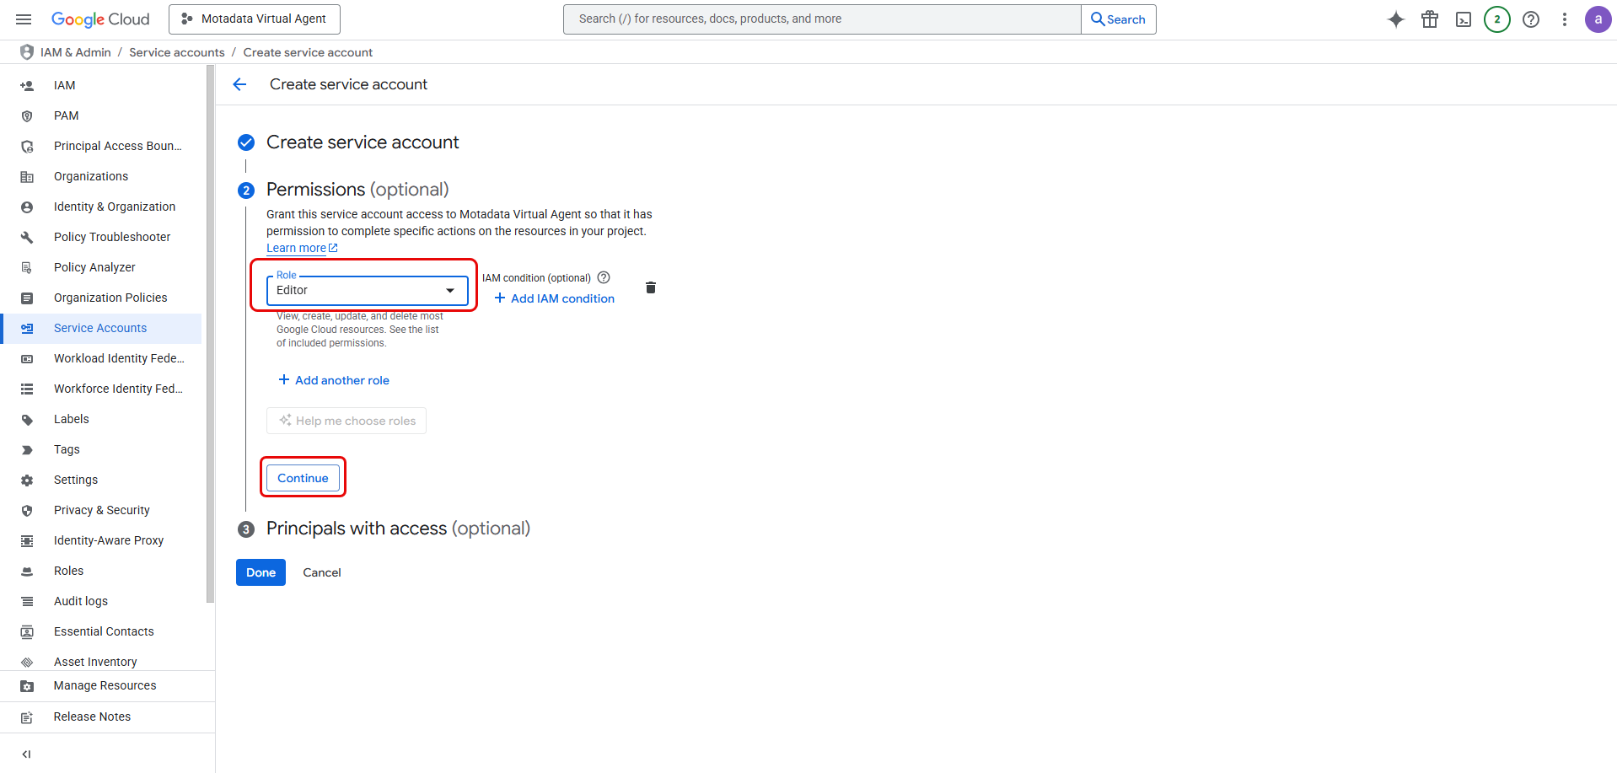Click the IAM condition help tooltip icon
The image size is (1617, 773).
coord(604,276)
